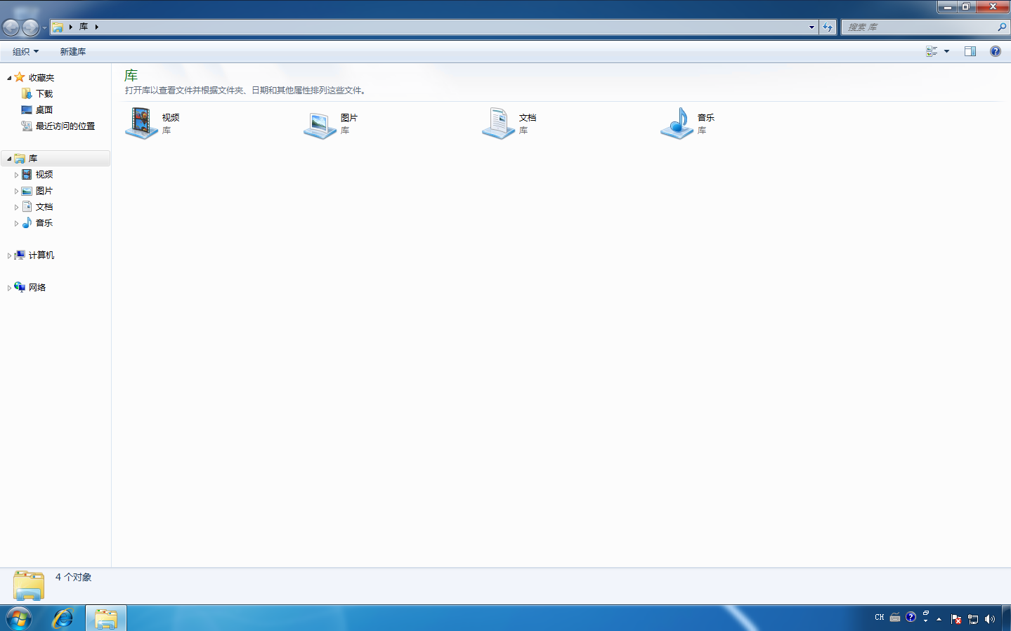Click the 库 breadcrumb in address bar
The width and height of the screenshot is (1011, 631).
coord(84,27)
